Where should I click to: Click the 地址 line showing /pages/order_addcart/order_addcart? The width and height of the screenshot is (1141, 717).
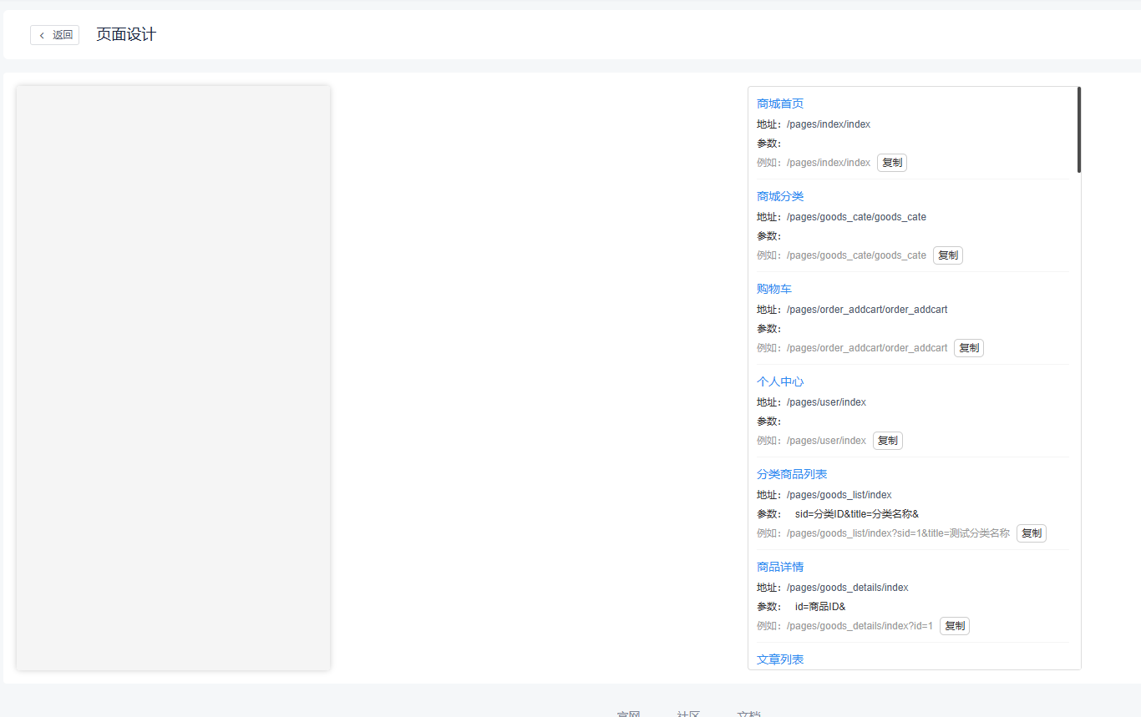coord(852,310)
